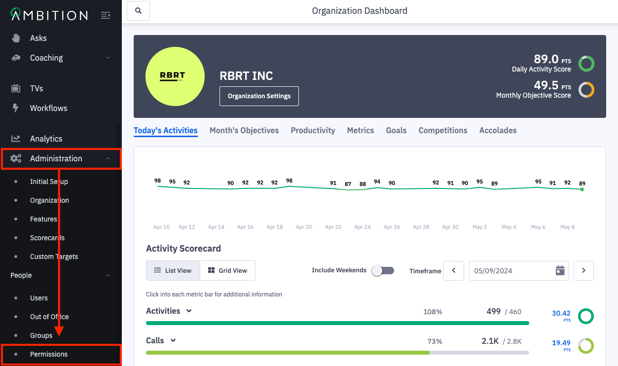Screen dimensions: 618x366
Task: Expand the Coaching menu chevron
Action: pyautogui.click(x=108, y=58)
